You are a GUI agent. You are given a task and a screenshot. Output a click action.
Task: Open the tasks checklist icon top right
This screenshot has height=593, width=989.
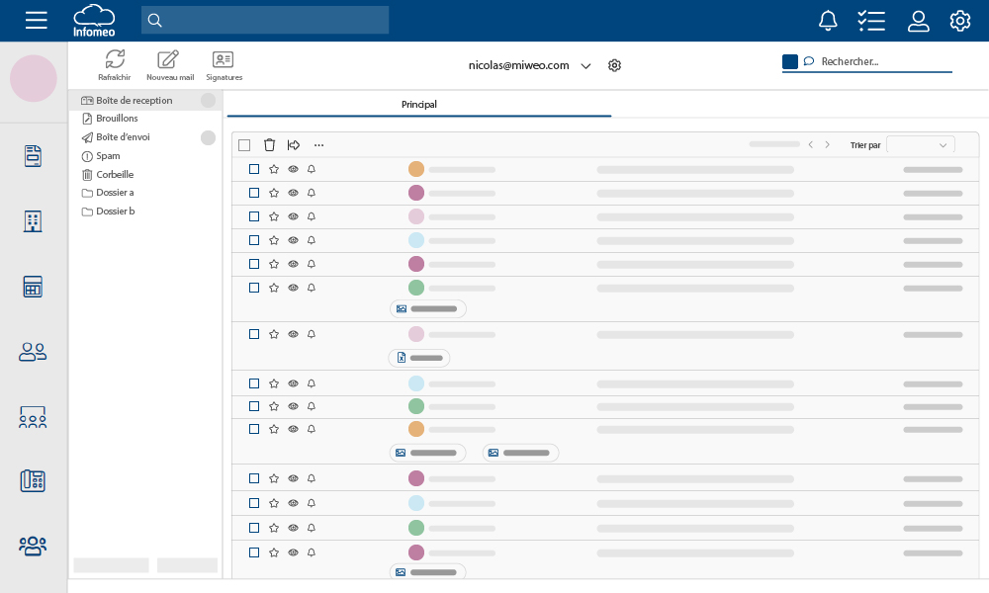871,20
